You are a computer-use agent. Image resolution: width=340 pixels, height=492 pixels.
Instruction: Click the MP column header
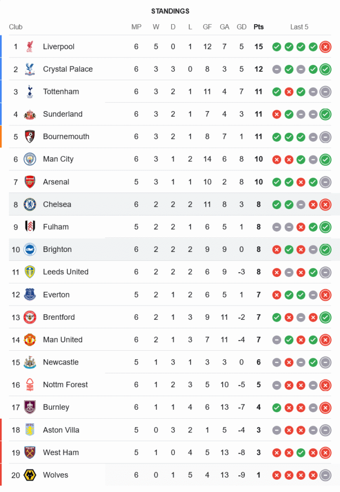click(x=136, y=27)
